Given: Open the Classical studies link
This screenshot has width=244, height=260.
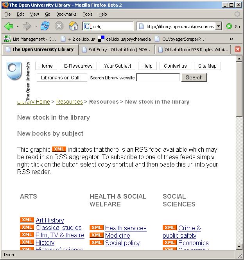Looking at the screenshot, I should pyautogui.click(x=59, y=228).
